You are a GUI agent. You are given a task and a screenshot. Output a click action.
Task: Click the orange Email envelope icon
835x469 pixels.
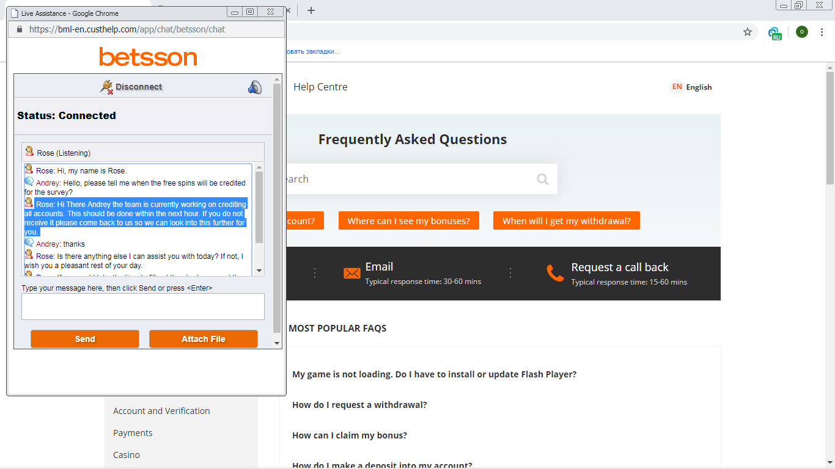352,273
